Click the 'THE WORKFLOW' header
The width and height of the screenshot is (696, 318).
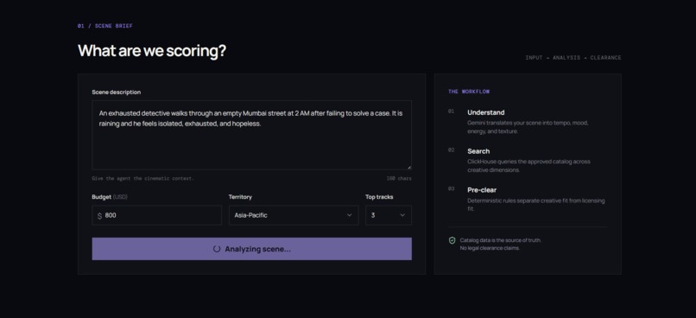click(x=469, y=92)
